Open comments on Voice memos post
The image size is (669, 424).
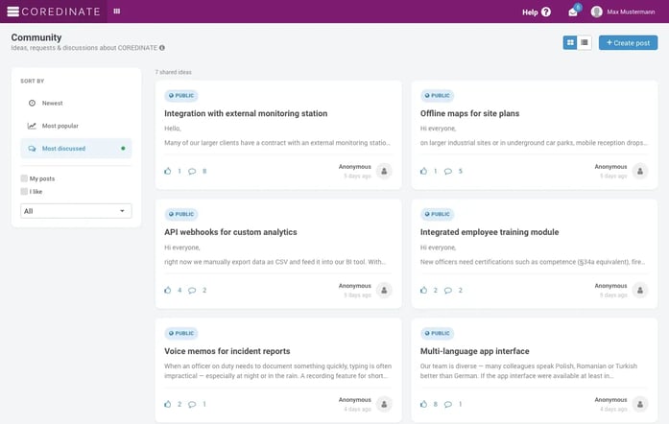(x=192, y=405)
